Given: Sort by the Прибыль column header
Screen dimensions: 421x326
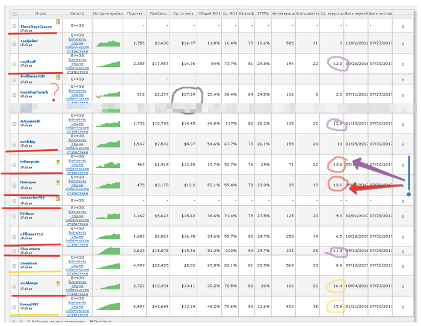Looking at the screenshot, I should [x=158, y=13].
